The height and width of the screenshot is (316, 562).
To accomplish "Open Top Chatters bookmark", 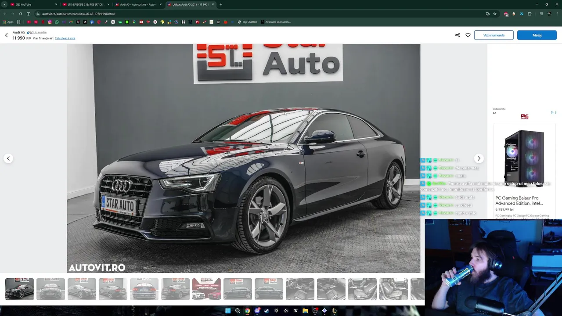I will [247, 22].
